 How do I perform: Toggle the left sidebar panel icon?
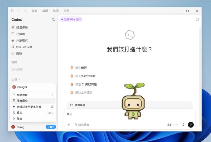click(x=12, y=11)
